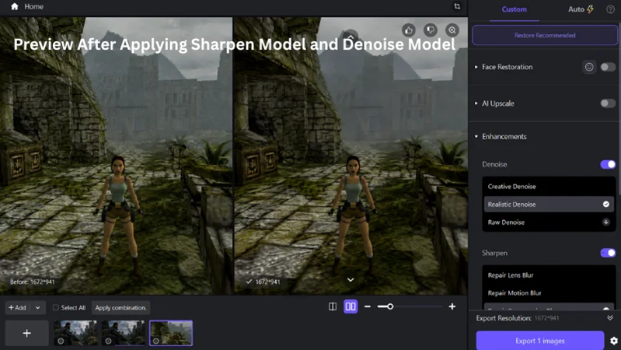The height and width of the screenshot is (350, 621).
Task: Click the up chevron on preview image
Action: (x=351, y=37)
